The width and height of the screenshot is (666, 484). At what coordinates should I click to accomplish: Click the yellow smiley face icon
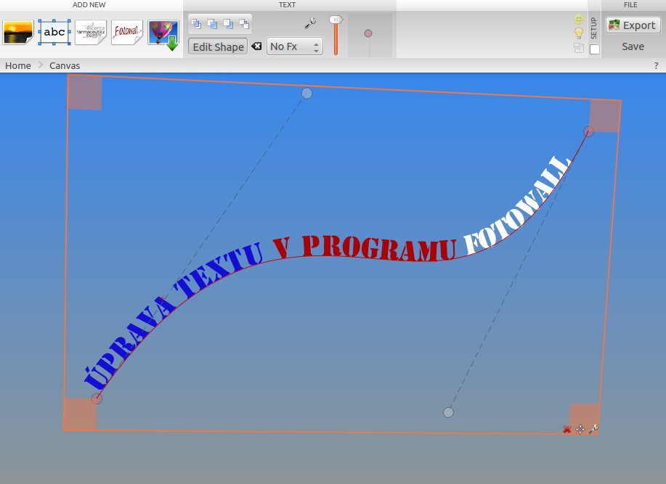(579, 19)
